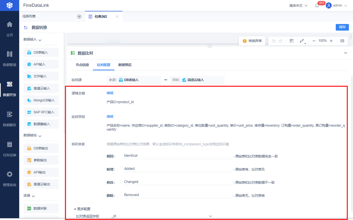Open the admin user menu
The image size is (353, 220).
(337, 5)
